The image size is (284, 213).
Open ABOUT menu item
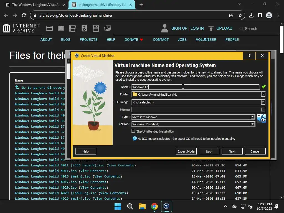click(x=46, y=39)
